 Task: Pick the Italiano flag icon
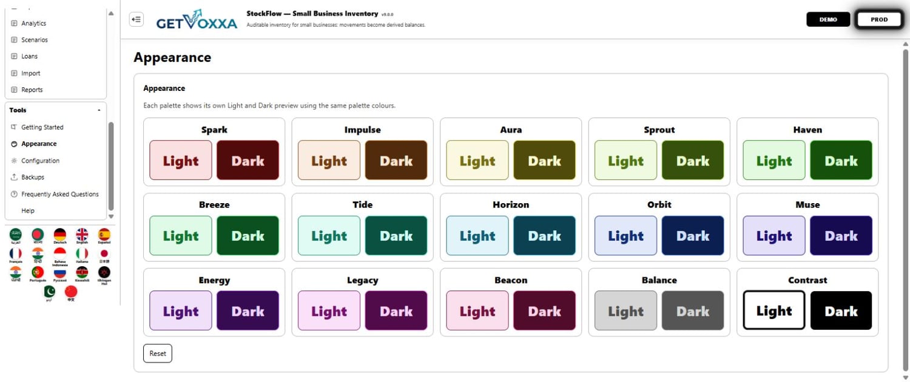(82, 253)
